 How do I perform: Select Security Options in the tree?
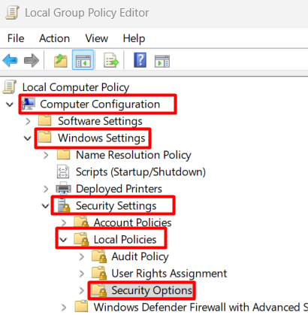point(152,290)
